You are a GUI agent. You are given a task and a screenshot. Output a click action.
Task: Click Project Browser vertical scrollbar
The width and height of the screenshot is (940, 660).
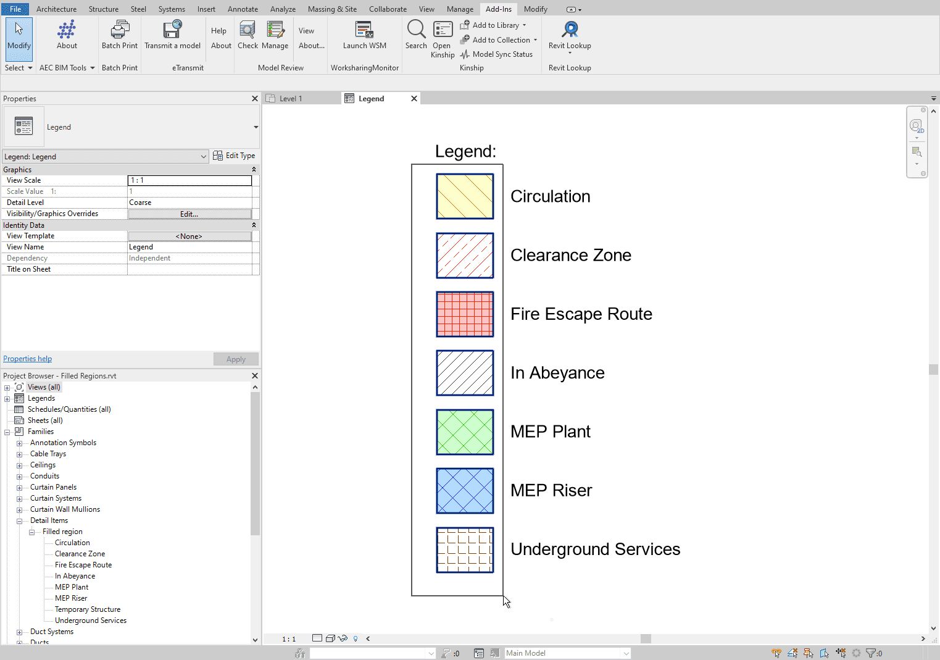256,463
